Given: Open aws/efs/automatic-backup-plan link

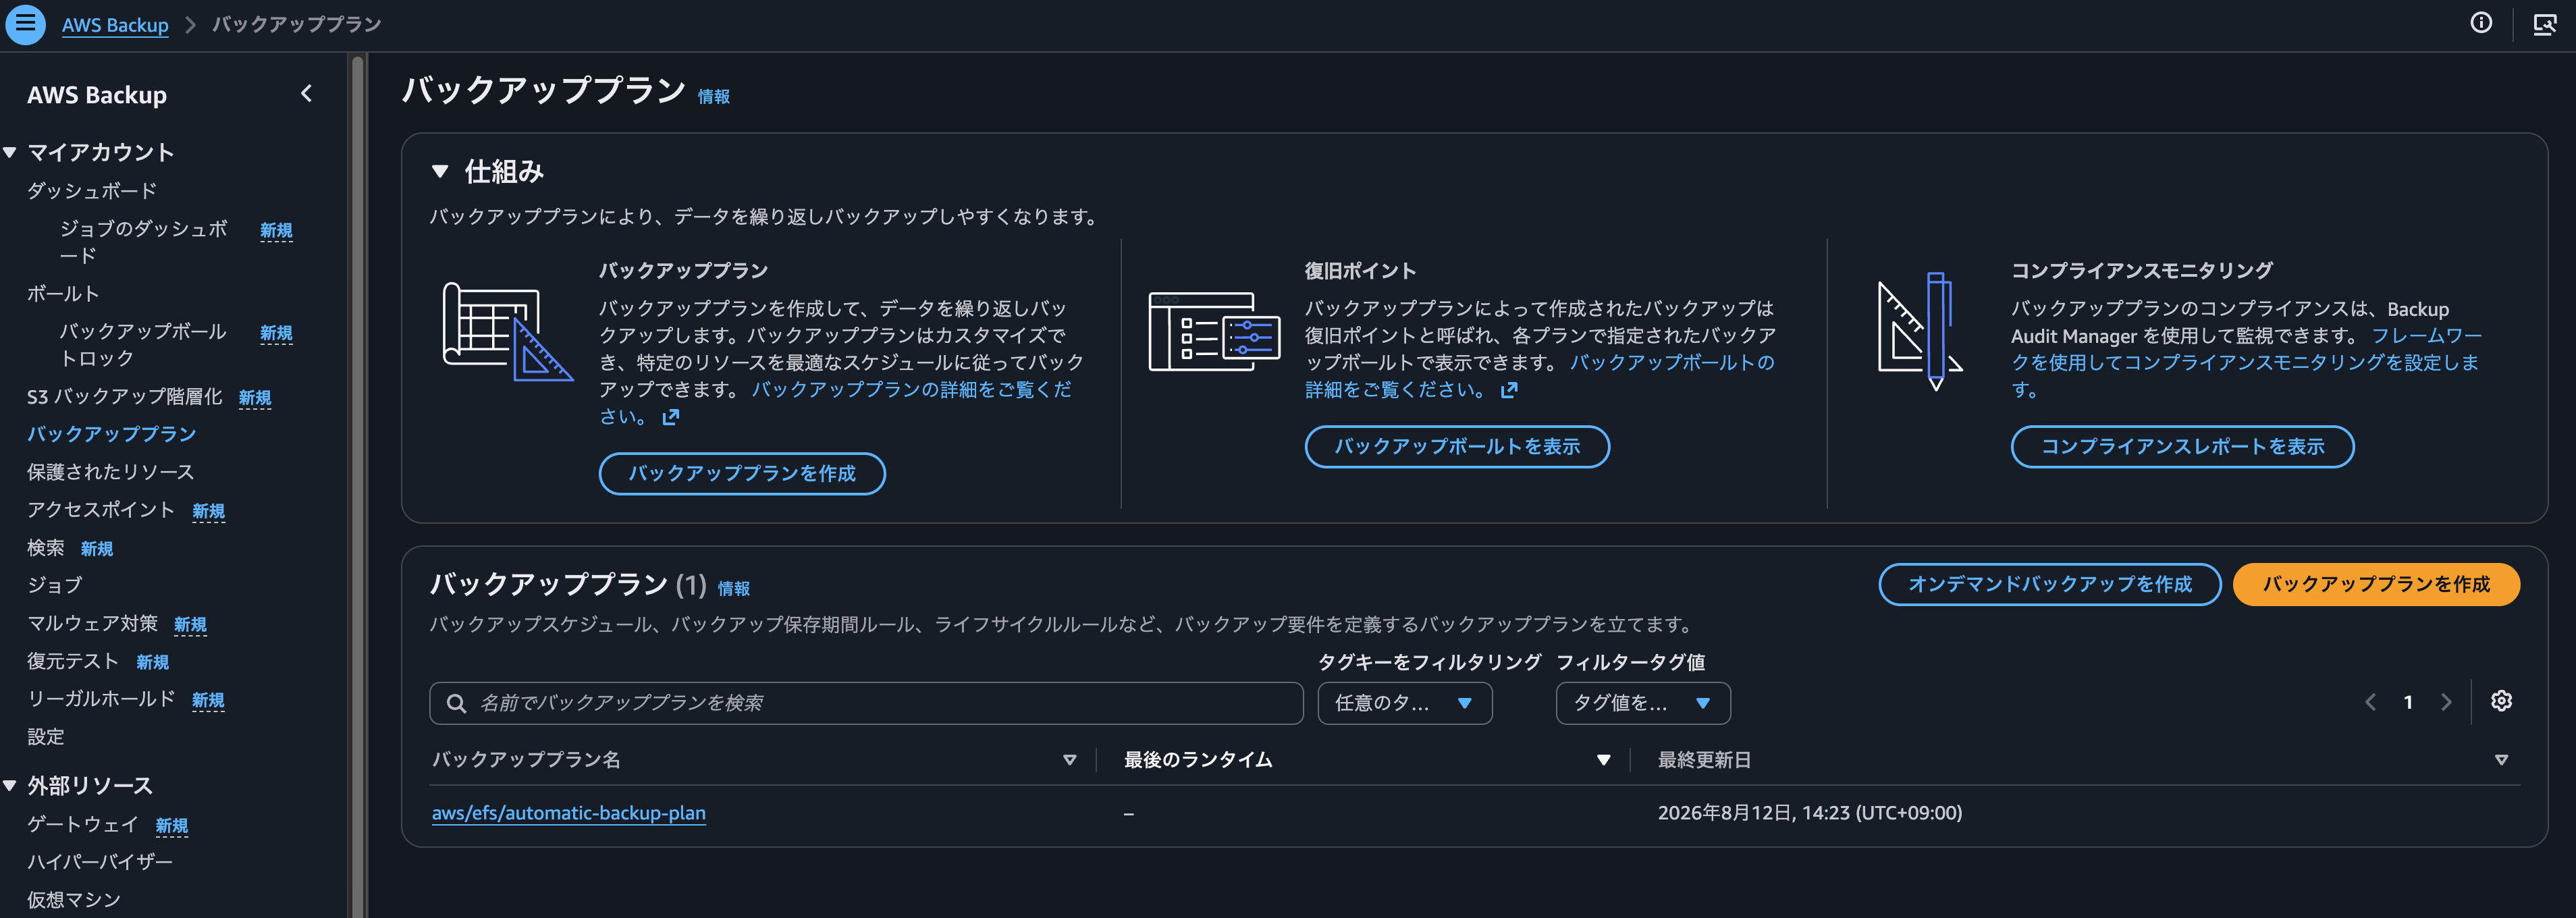Looking at the screenshot, I should pyautogui.click(x=568, y=813).
